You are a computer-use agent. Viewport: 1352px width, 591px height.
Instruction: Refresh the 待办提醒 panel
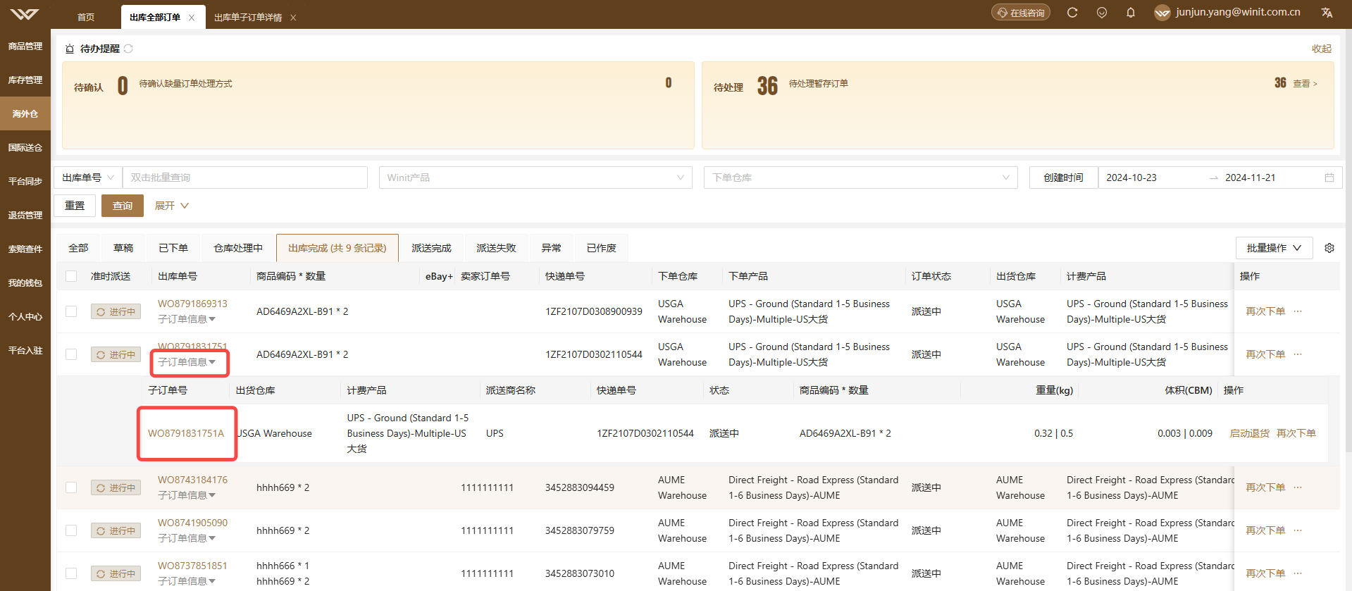(x=128, y=49)
